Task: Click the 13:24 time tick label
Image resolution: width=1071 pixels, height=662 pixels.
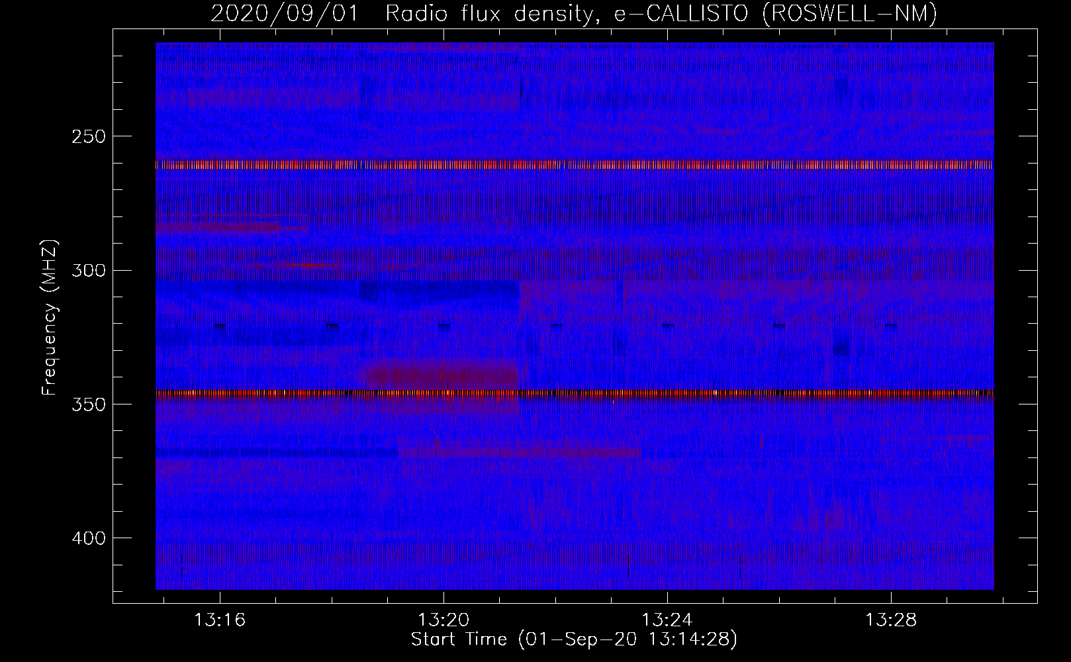Action: (x=667, y=620)
